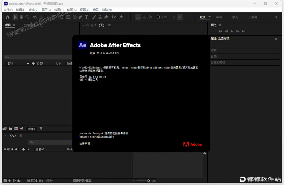Open the 文件(F) menu
The width and height of the screenshot is (284, 185).
[x=8, y=10]
